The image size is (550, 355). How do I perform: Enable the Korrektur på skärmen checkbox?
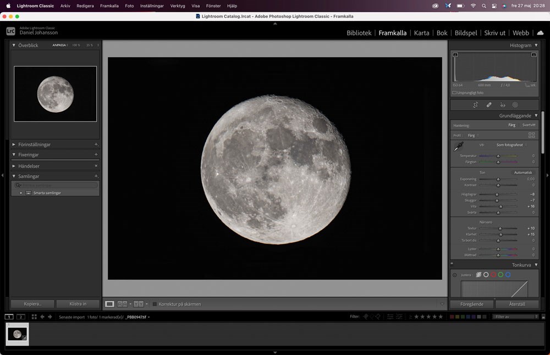[x=155, y=304]
